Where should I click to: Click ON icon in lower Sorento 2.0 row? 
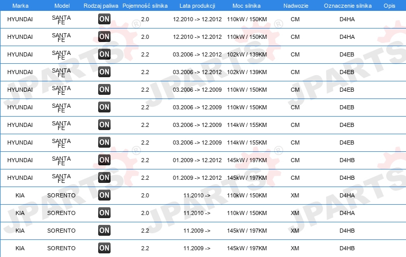click(x=104, y=212)
